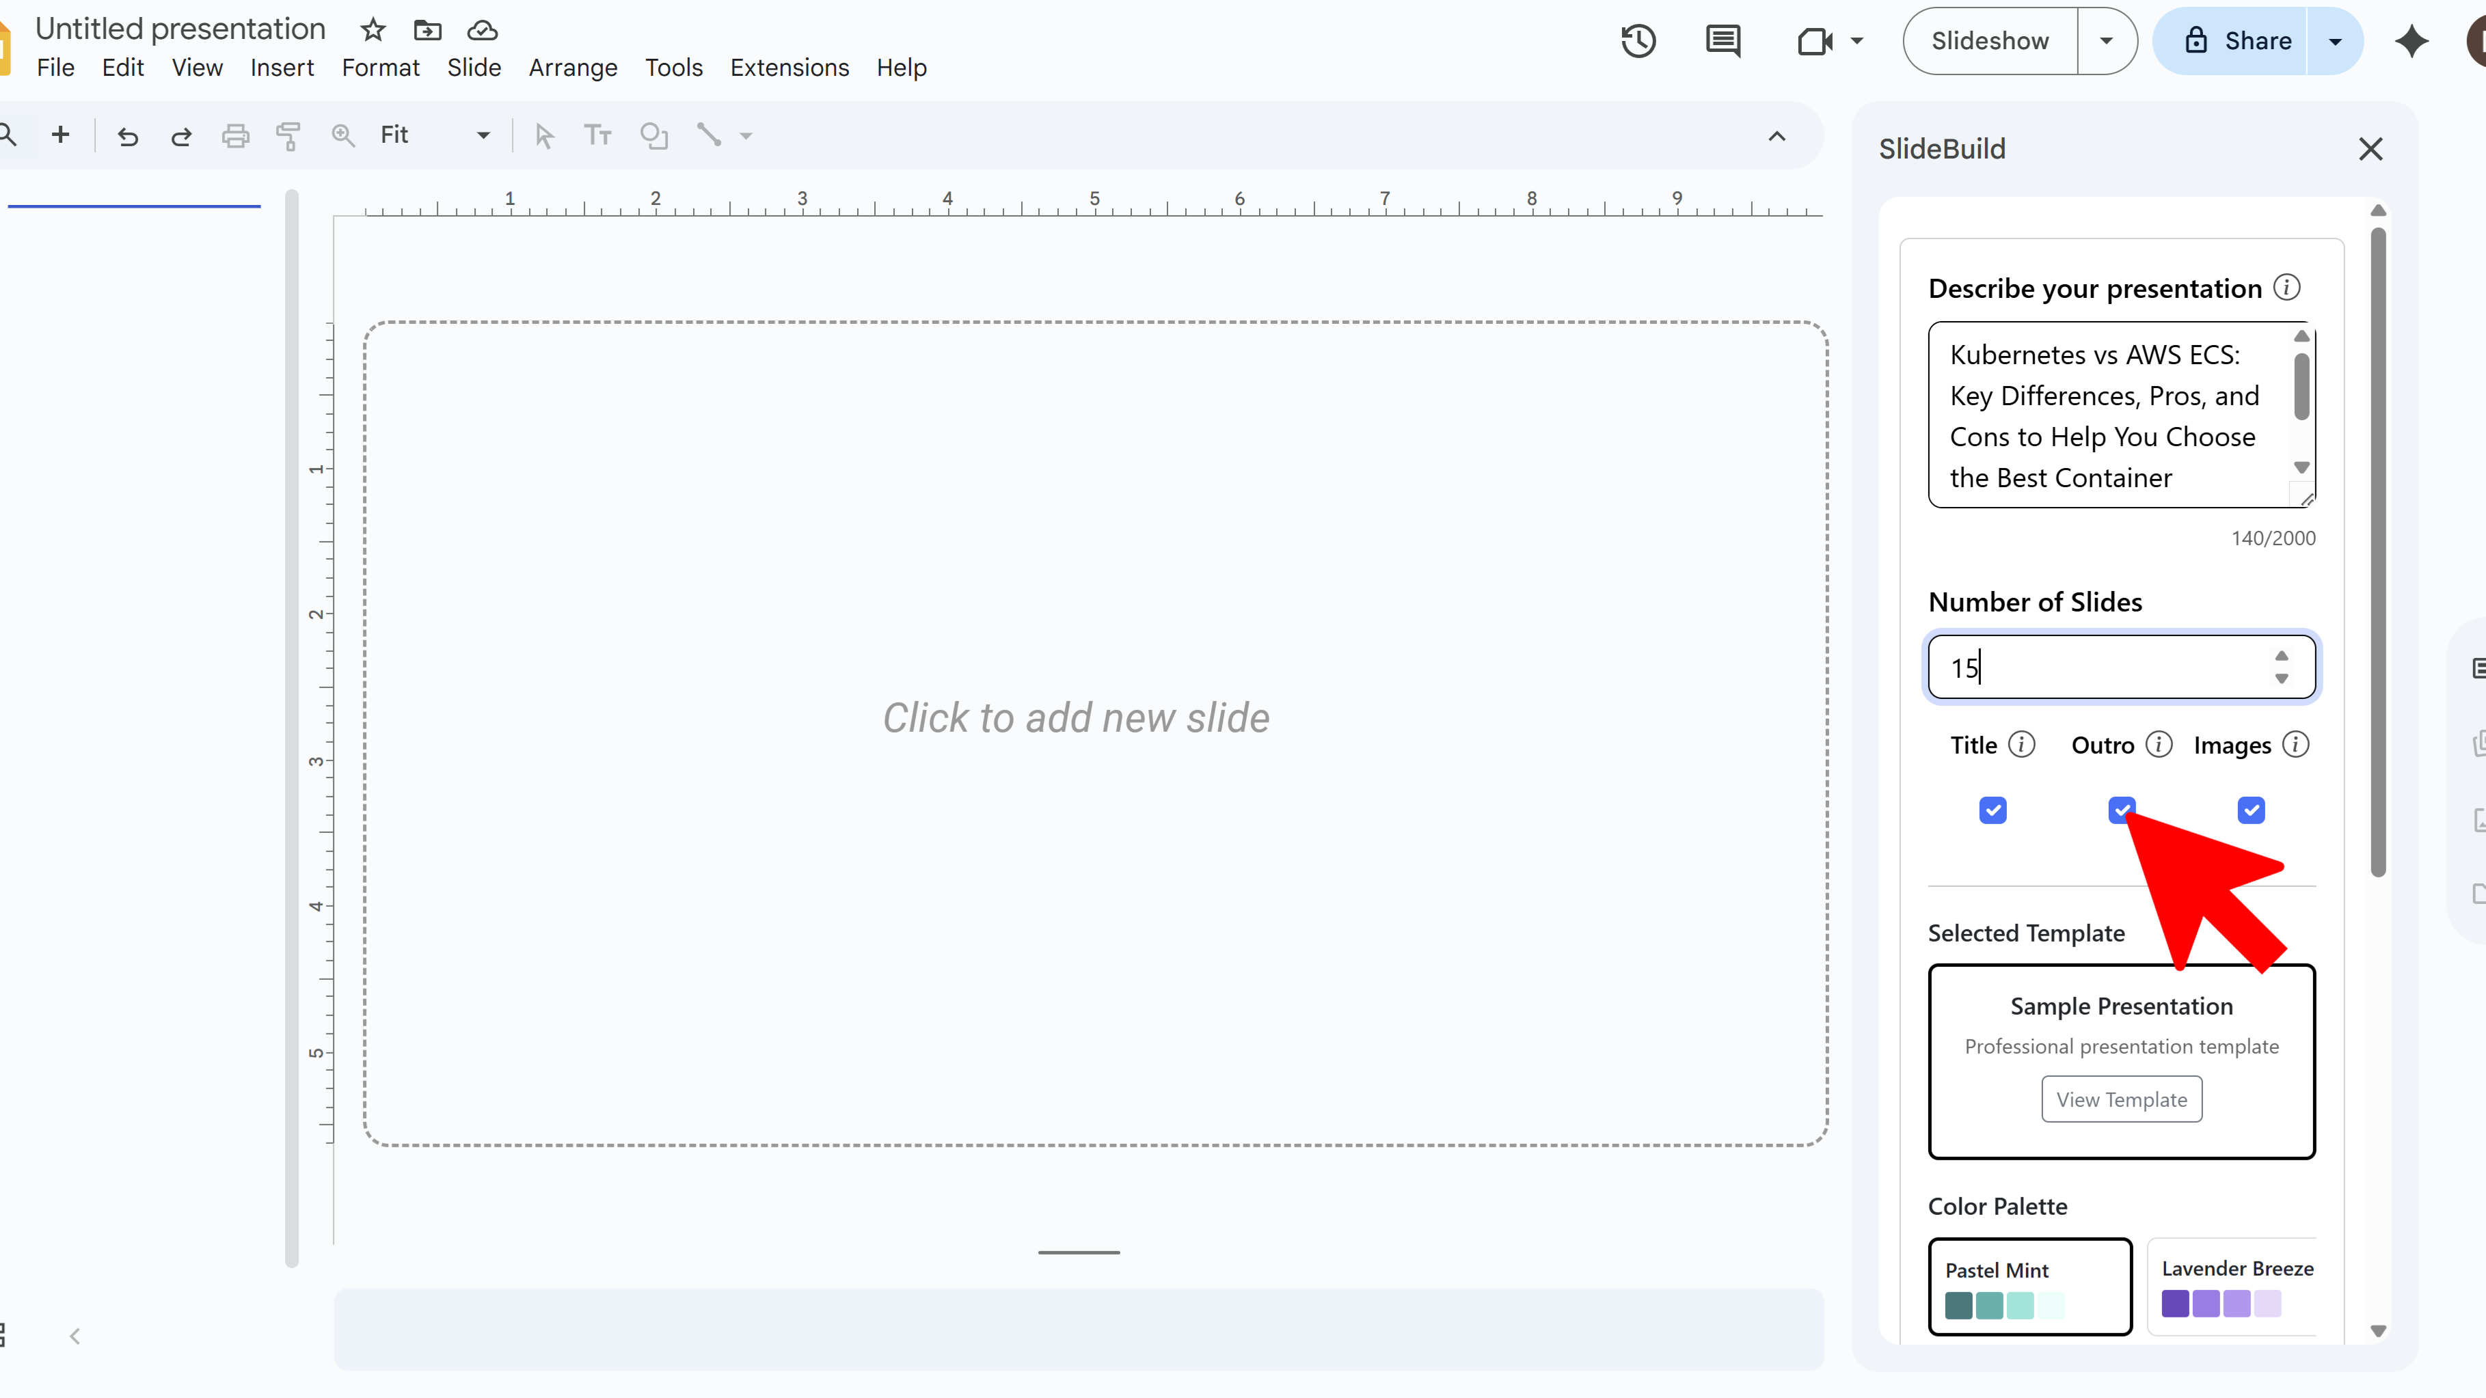2486x1398 pixels.
Task: Click info icon beside Outro
Action: (x=2159, y=745)
